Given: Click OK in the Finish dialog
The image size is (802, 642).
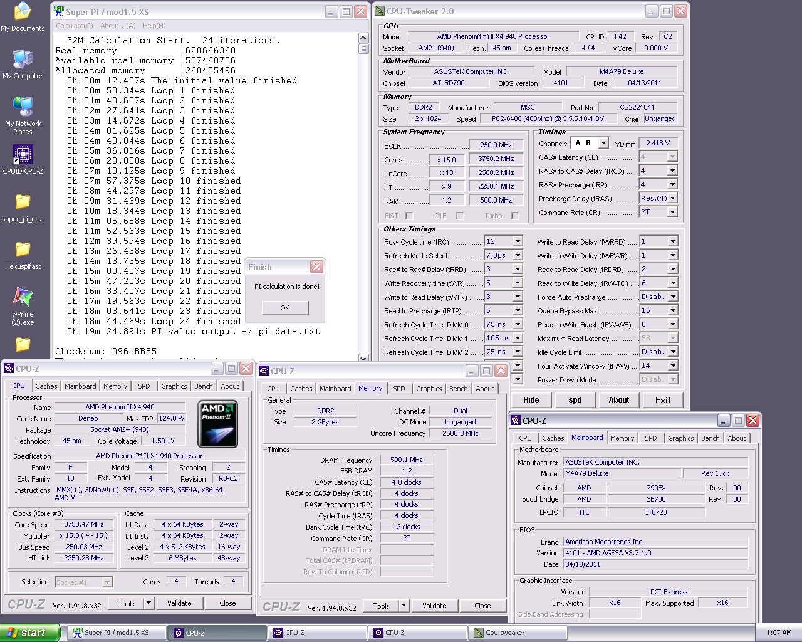Looking at the screenshot, I should pyautogui.click(x=285, y=308).
